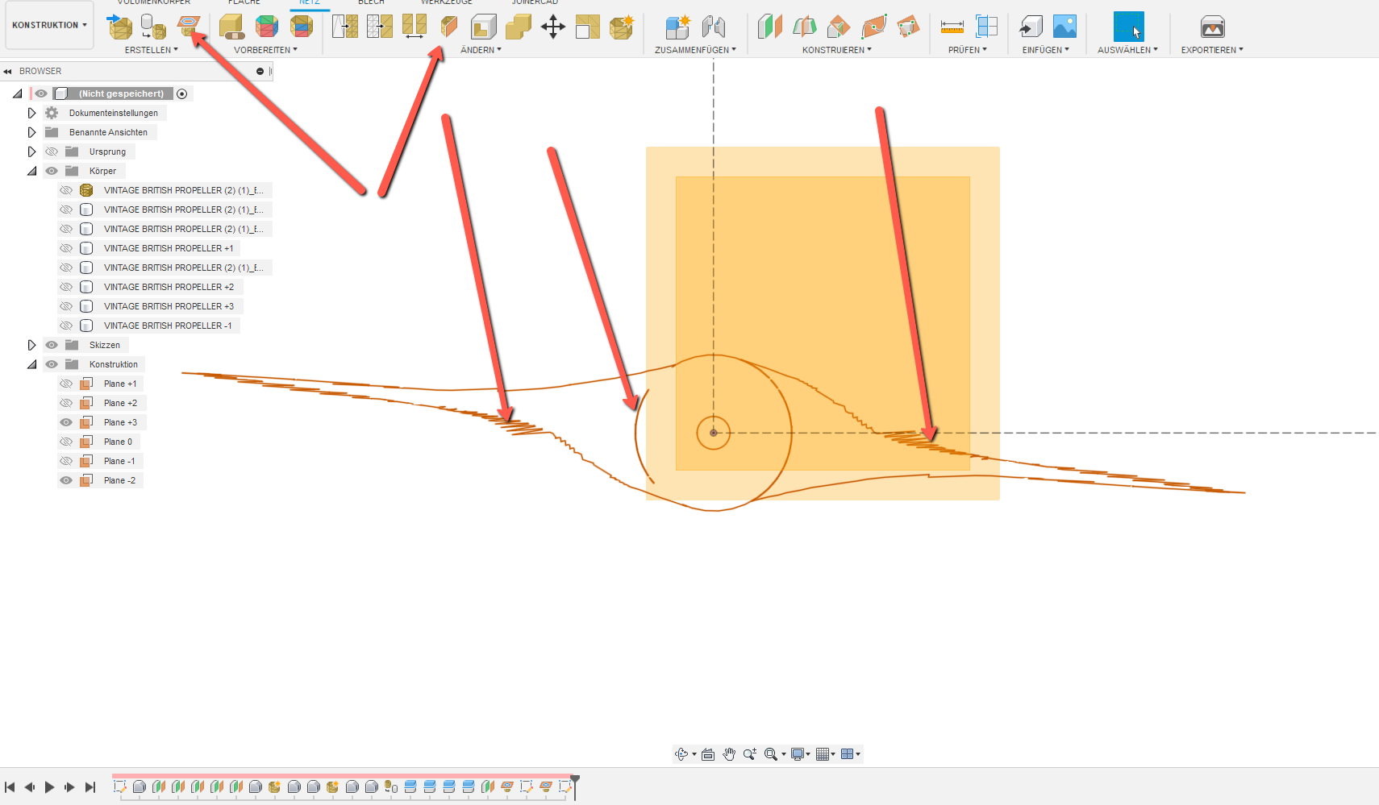
Task: Hide the Körper folder using its eye icon
Action: (x=51, y=170)
